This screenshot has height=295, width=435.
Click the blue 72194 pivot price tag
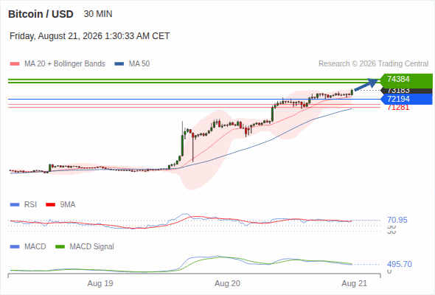[x=406, y=99]
